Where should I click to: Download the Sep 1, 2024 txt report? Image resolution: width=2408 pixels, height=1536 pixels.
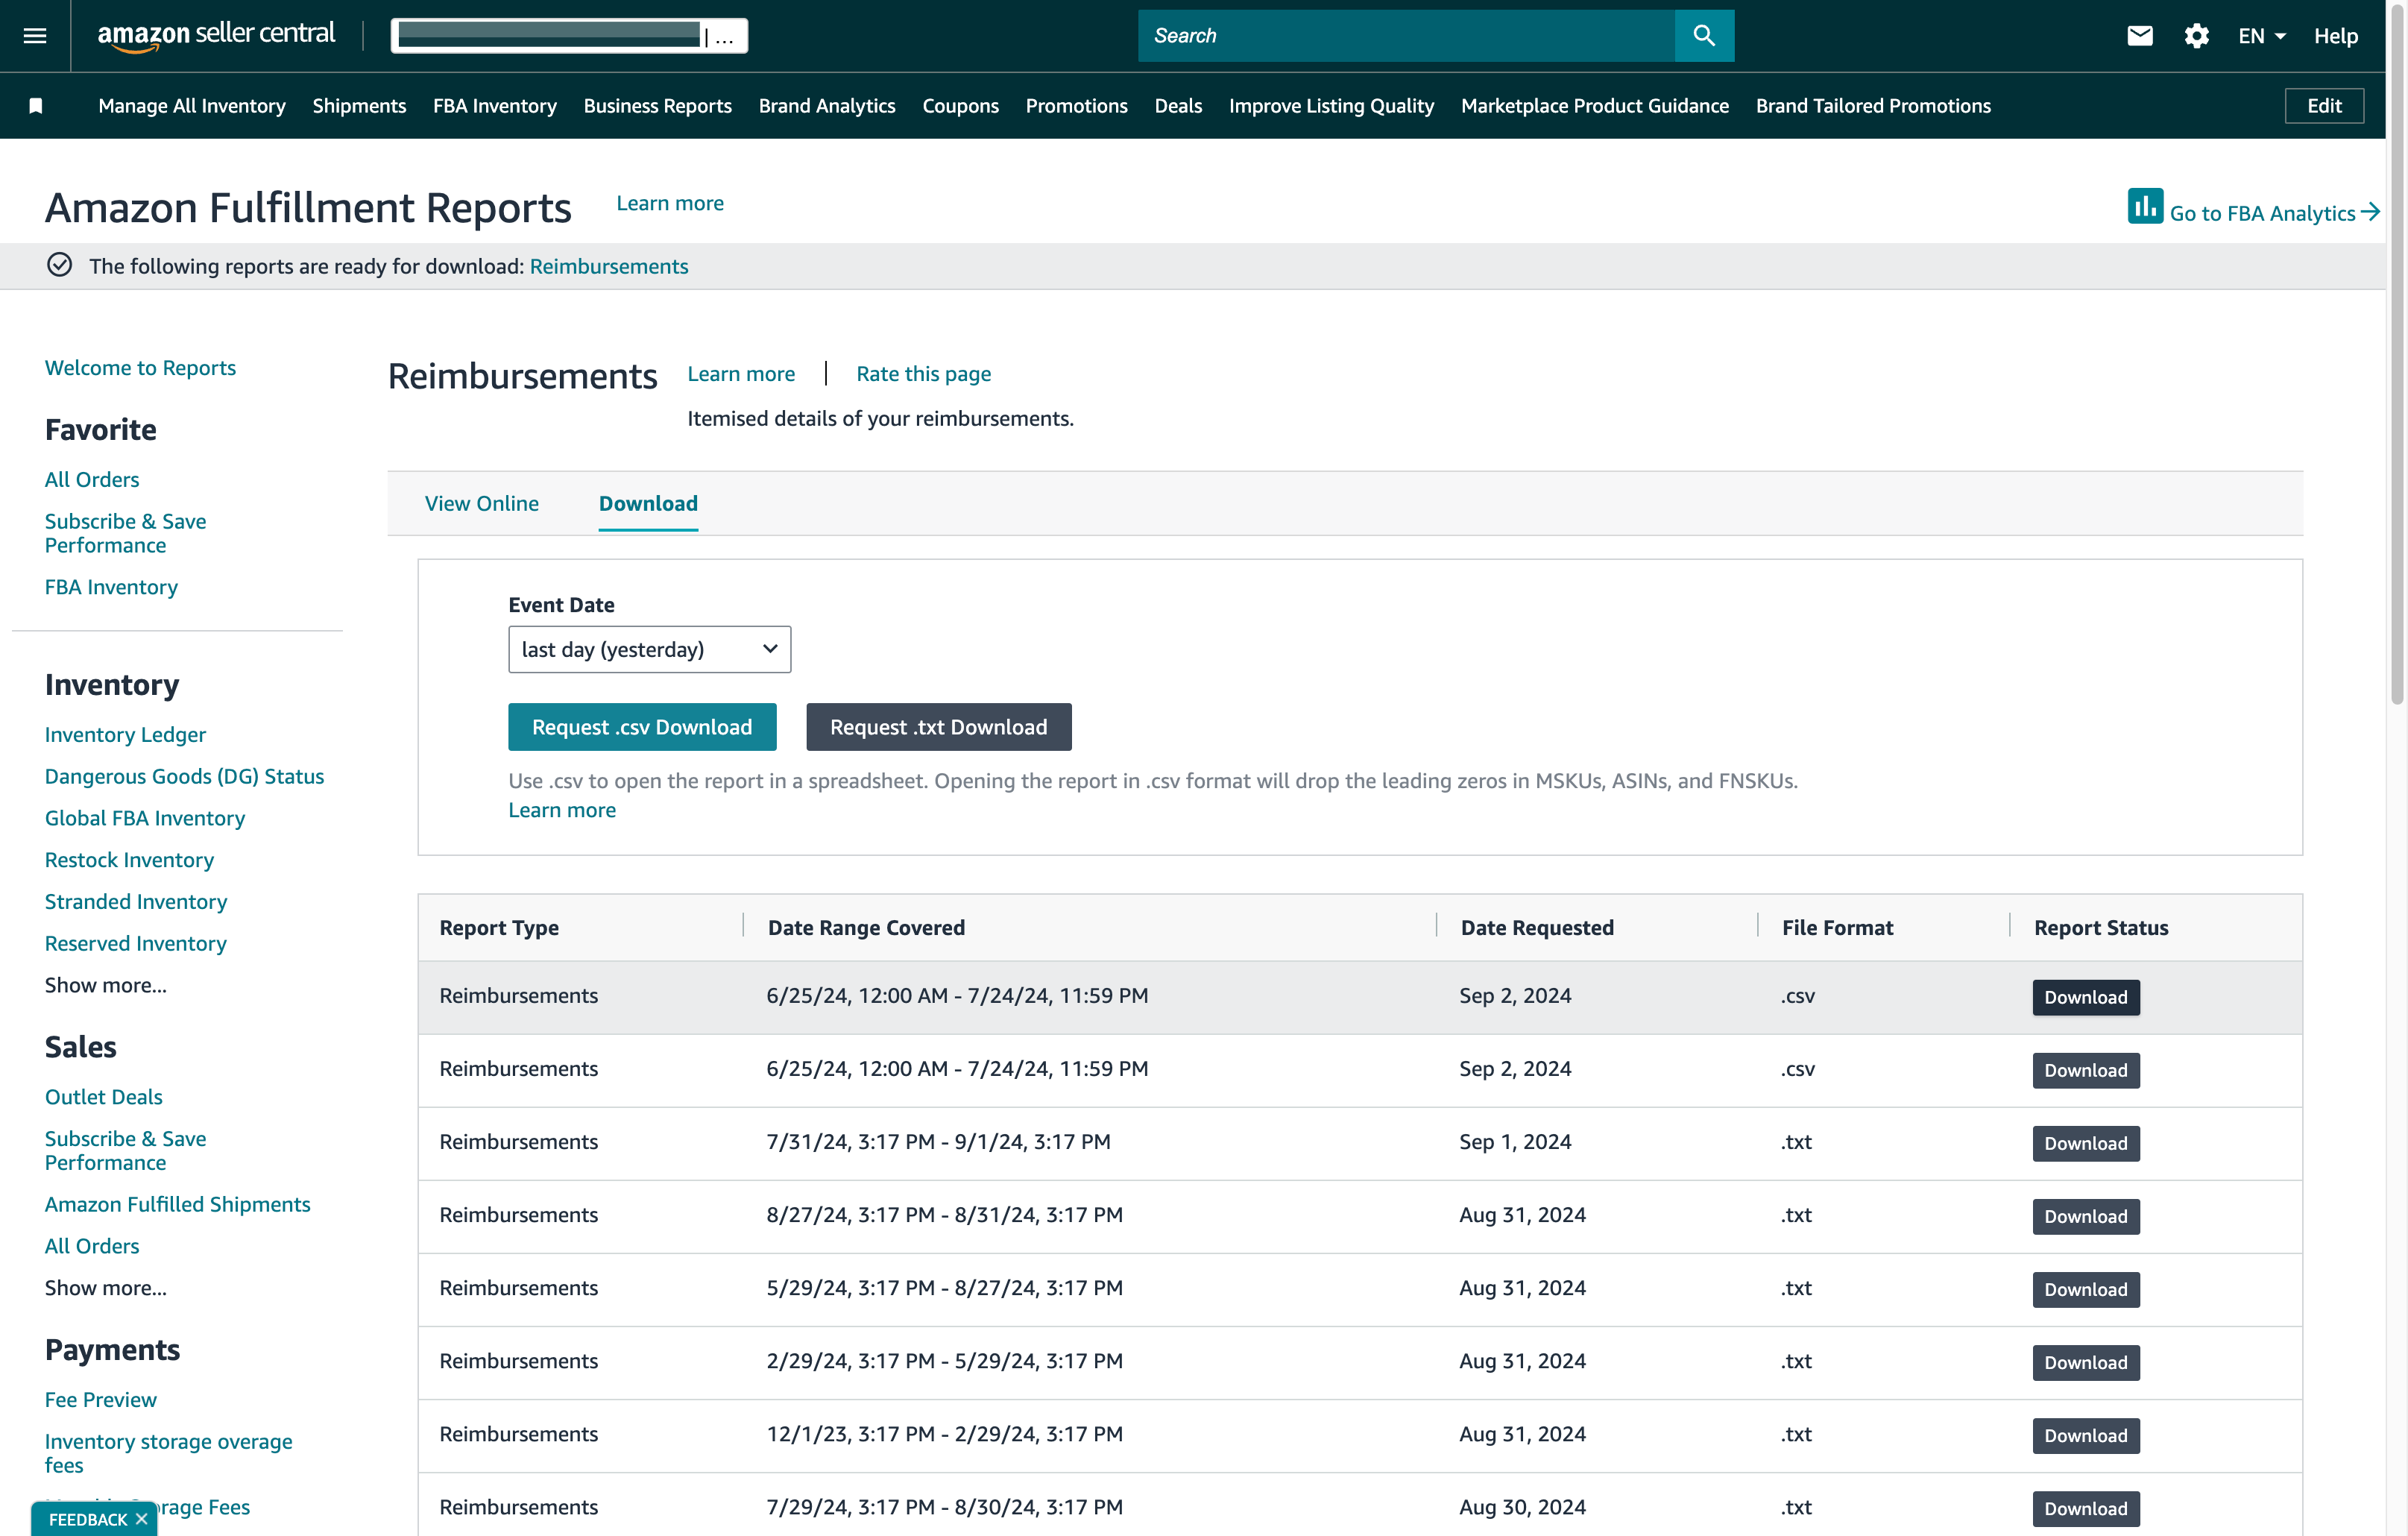coord(2085,1143)
